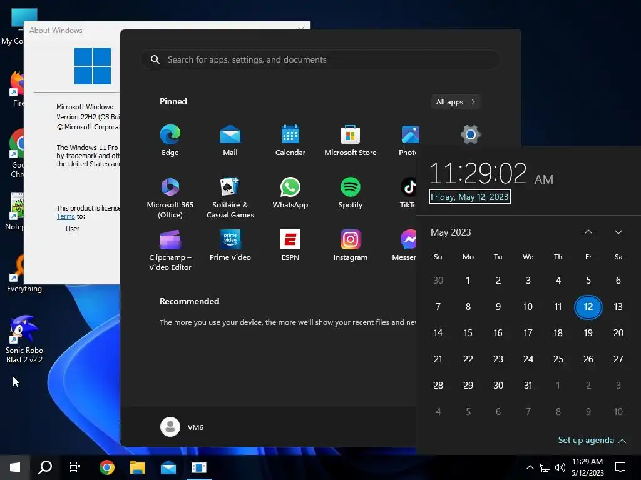Screen dimensions: 641x480
Task: Select May 20 in the calendar
Action: click(x=618, y=333)
